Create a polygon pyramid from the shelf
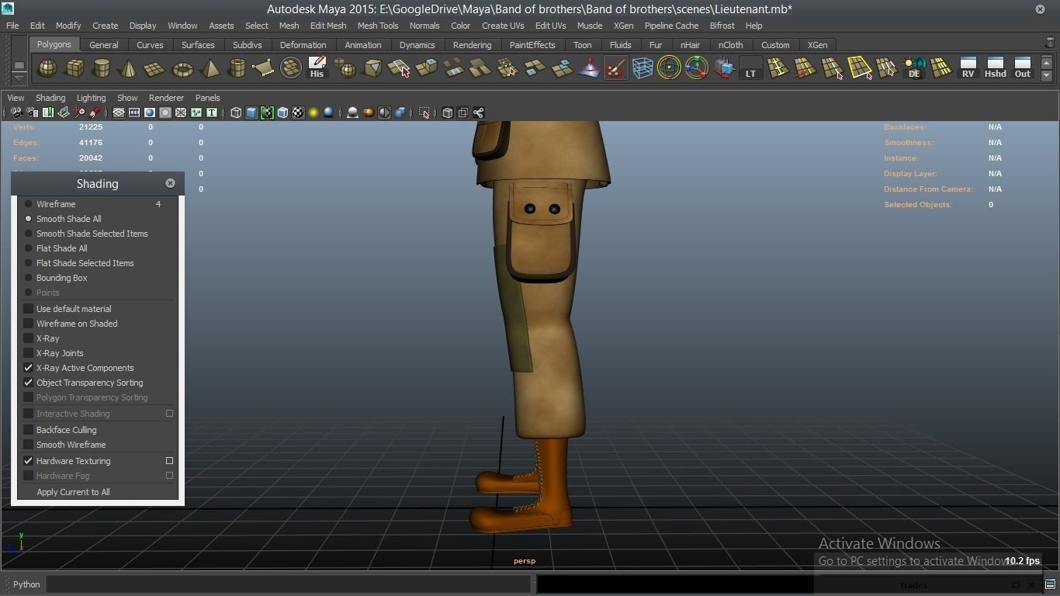1060x596 pixels. click(210, 68)
